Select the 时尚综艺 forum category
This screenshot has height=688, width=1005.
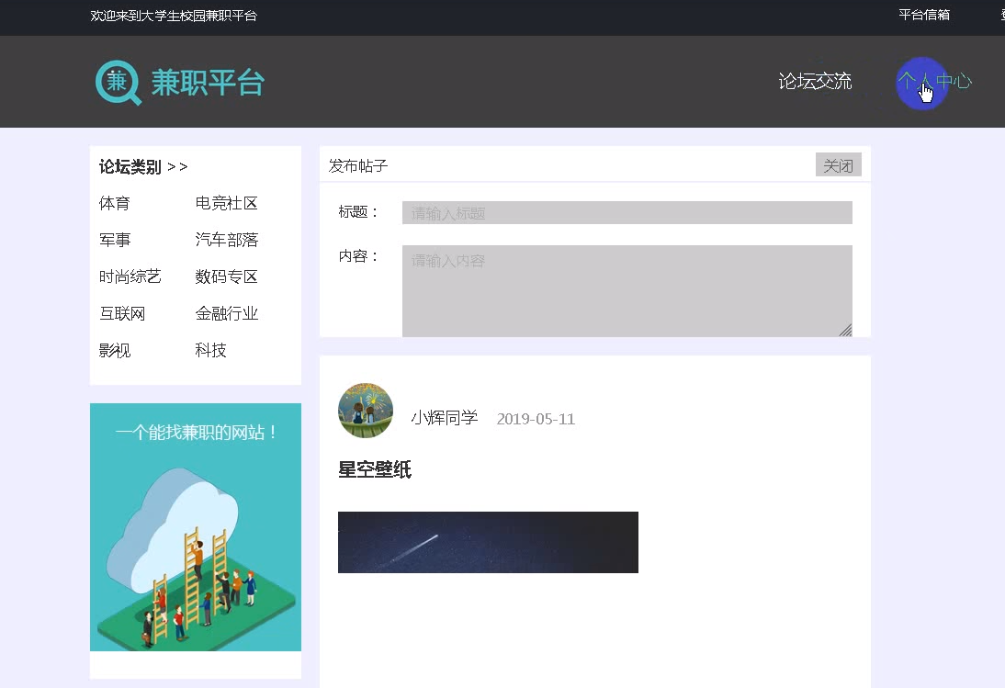pos(130,276)
